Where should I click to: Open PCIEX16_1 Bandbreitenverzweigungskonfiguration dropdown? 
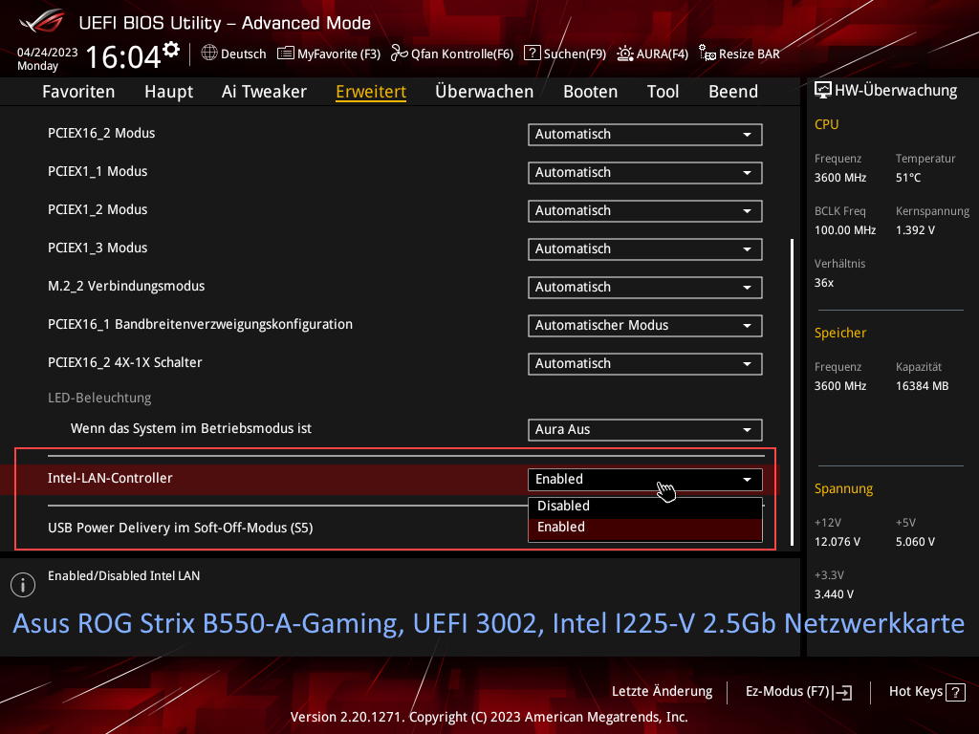point(644,325)
